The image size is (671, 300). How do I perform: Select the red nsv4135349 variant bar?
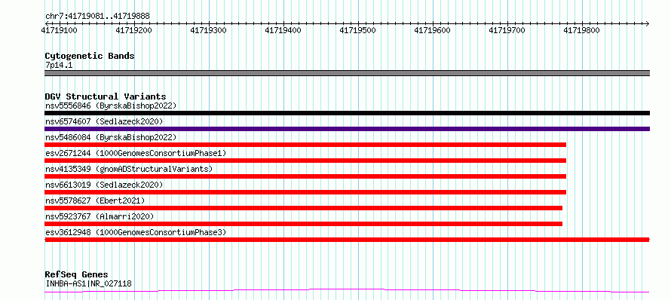pos(305,176)
